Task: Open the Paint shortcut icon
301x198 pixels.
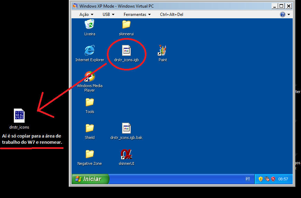Action: click(162, 50)
